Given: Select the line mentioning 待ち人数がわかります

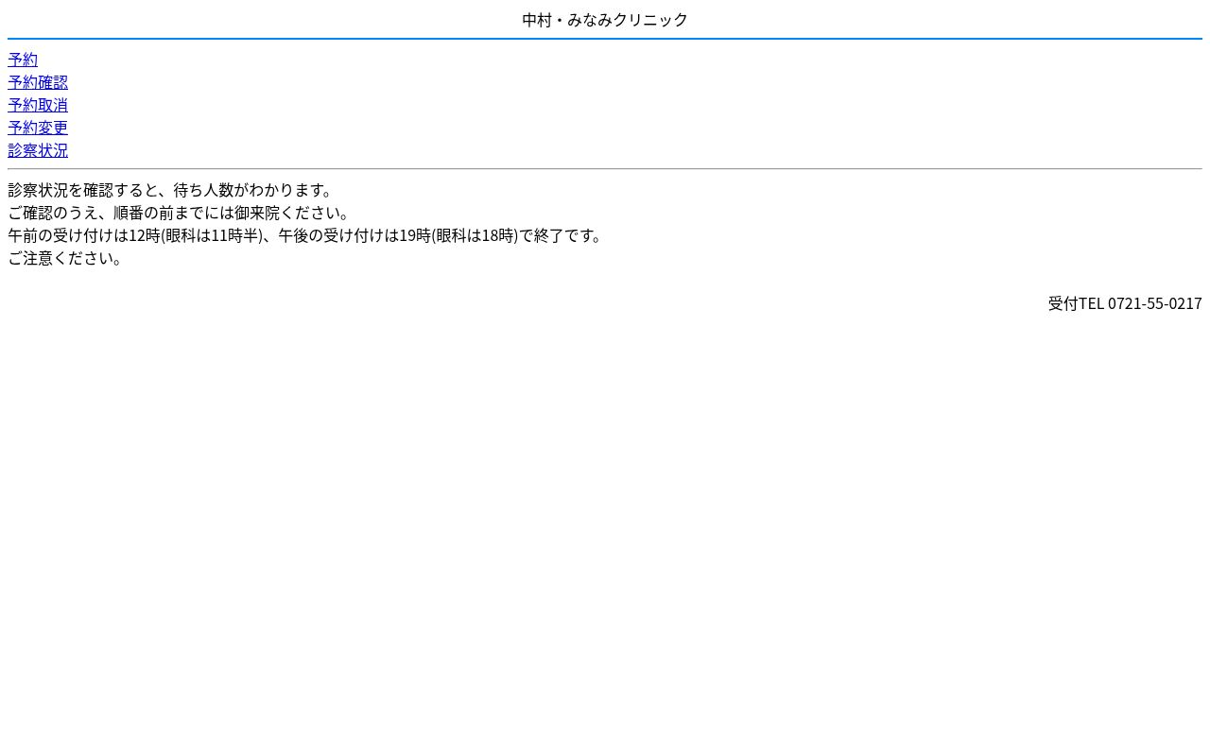Looking at the screenshot, I should pos(171,190).
